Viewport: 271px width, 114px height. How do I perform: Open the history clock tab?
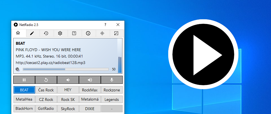pos(46,33)
